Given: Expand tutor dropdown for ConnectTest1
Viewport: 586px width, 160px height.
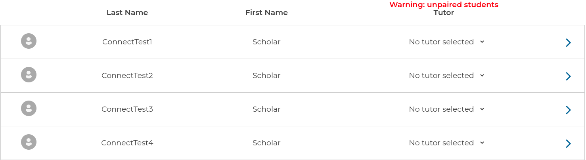Looking at the screenshot, I should tap(446, 42).
